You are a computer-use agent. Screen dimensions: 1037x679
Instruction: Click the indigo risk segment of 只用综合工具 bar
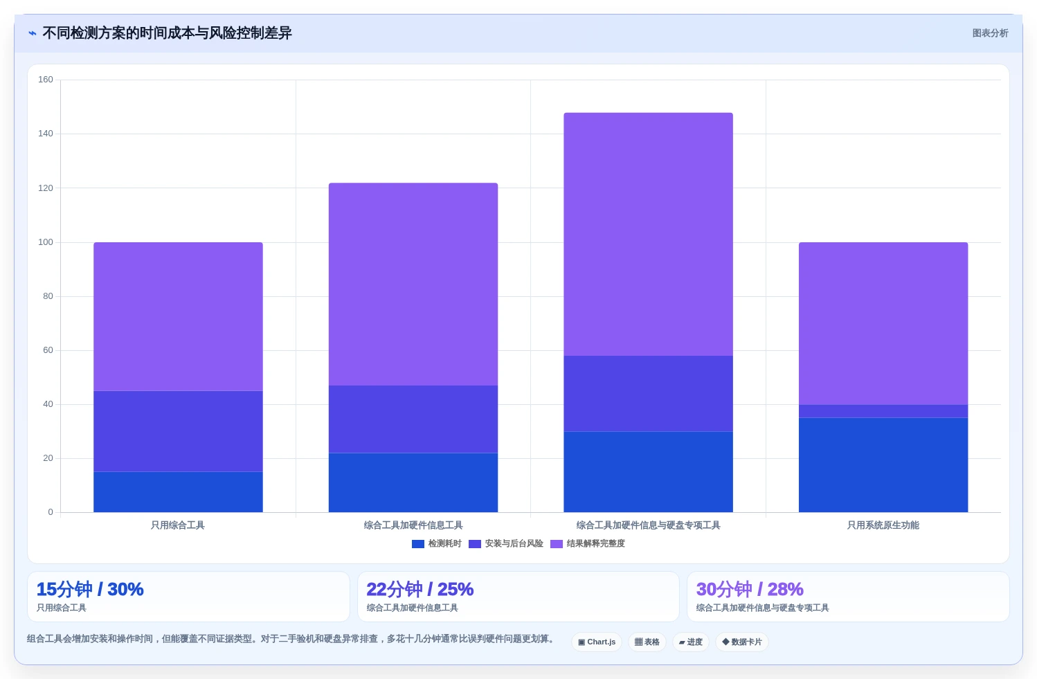tap(178, 431)
